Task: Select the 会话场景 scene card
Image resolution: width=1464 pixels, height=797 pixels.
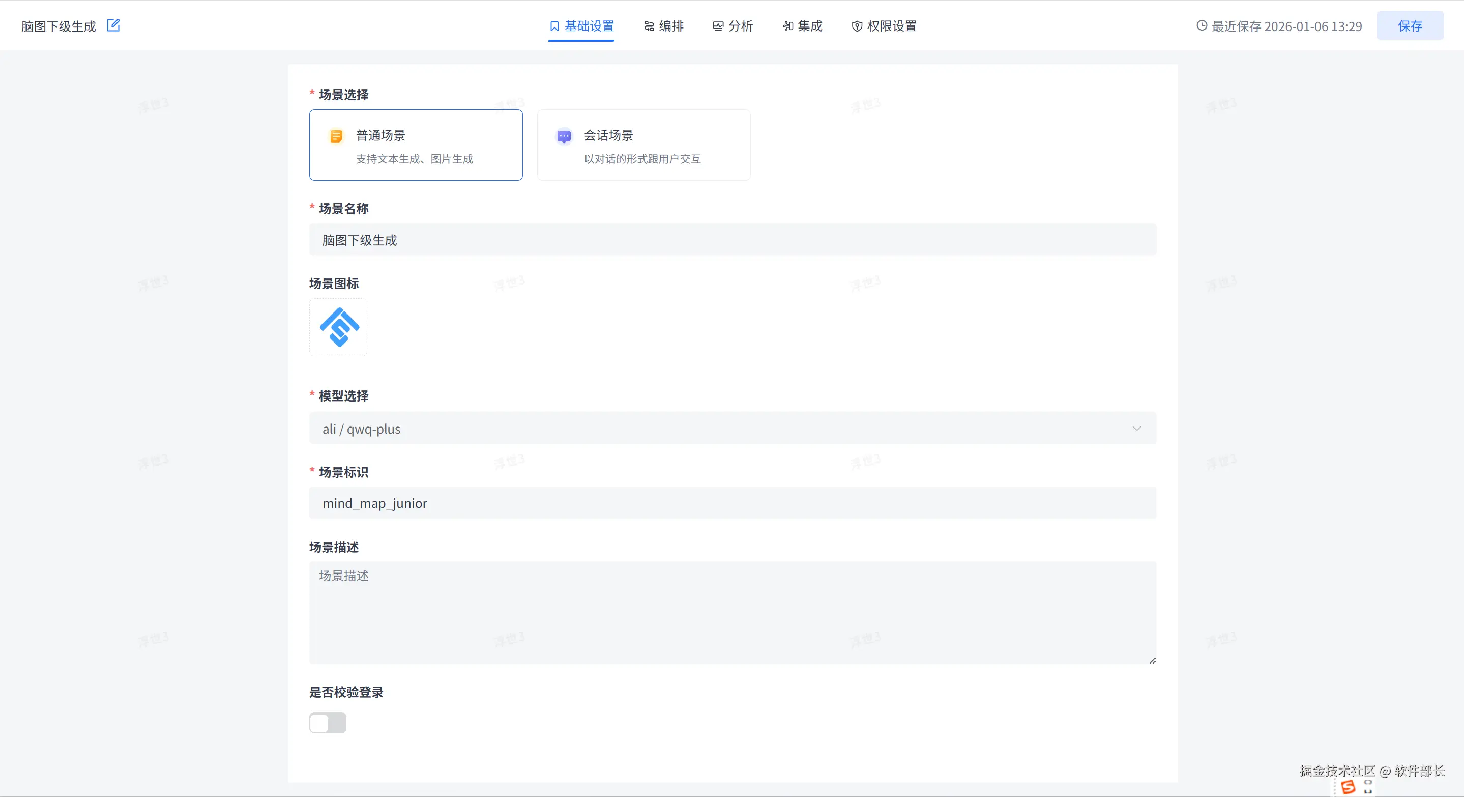Action: (643, 145)
